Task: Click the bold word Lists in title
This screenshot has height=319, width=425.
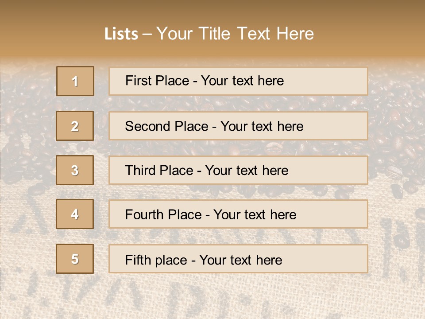Action: point(121,34)
